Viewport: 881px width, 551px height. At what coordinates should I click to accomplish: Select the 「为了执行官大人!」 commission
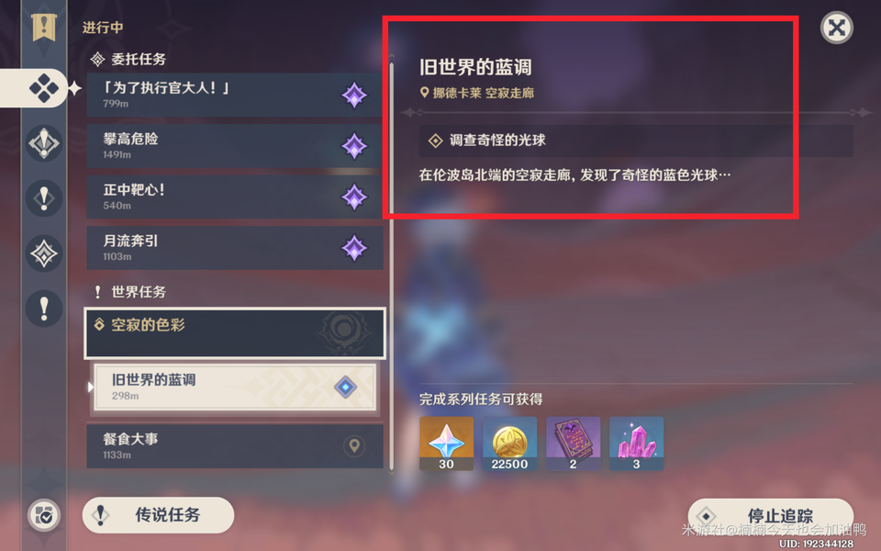pos(235,95)
